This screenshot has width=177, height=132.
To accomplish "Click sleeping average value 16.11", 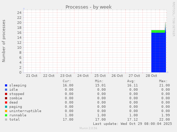I will pos(132,85).
